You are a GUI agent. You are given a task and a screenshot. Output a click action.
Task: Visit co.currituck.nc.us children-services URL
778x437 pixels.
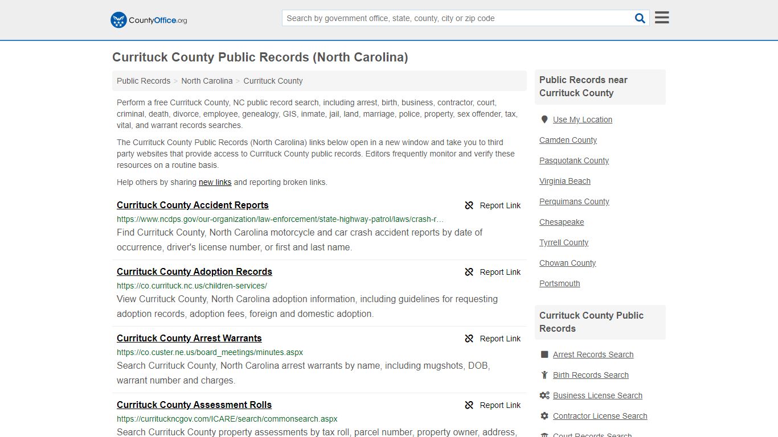tap(192, 286)
